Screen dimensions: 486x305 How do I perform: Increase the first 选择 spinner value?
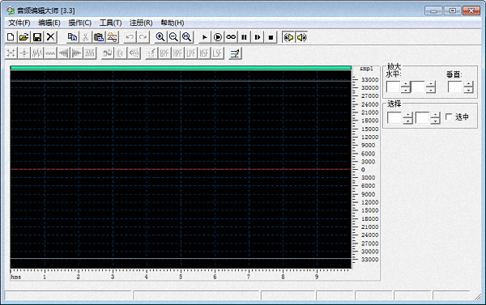(407, 115)
